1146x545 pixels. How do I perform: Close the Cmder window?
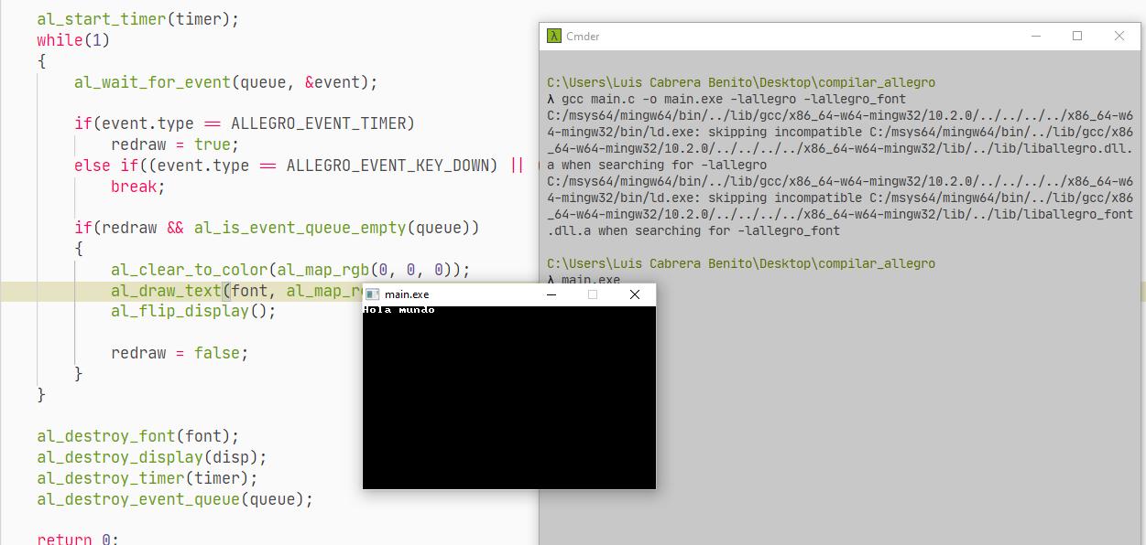[x=1119, y=36]
